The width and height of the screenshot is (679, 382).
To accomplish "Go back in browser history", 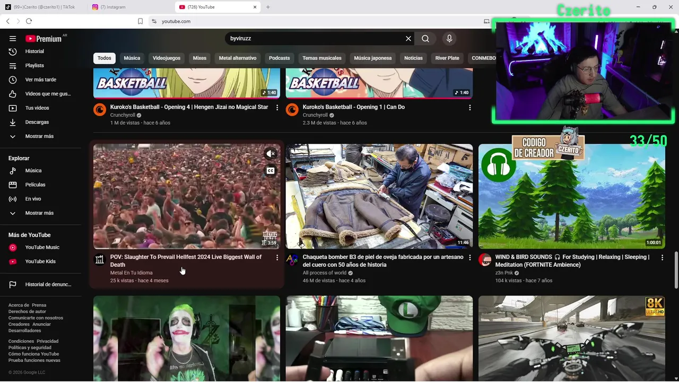I will 7,21.
